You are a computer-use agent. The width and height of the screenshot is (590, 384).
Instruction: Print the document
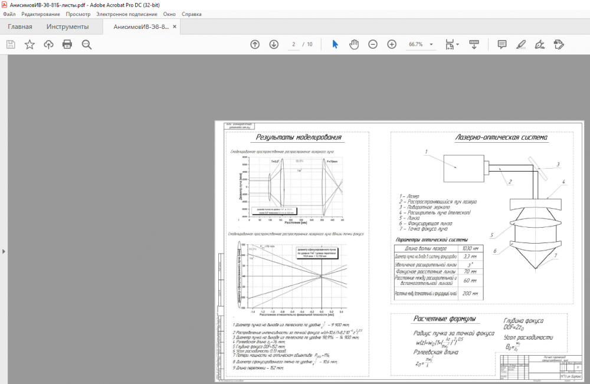(67, 44)
